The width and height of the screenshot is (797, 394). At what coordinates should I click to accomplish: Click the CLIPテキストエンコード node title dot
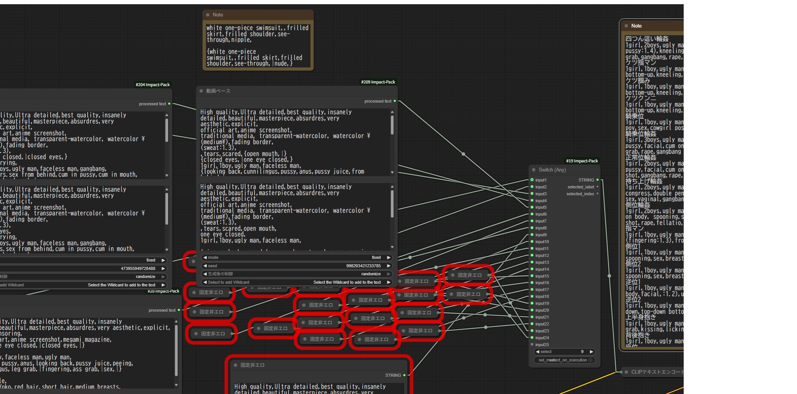pos(626,372)
